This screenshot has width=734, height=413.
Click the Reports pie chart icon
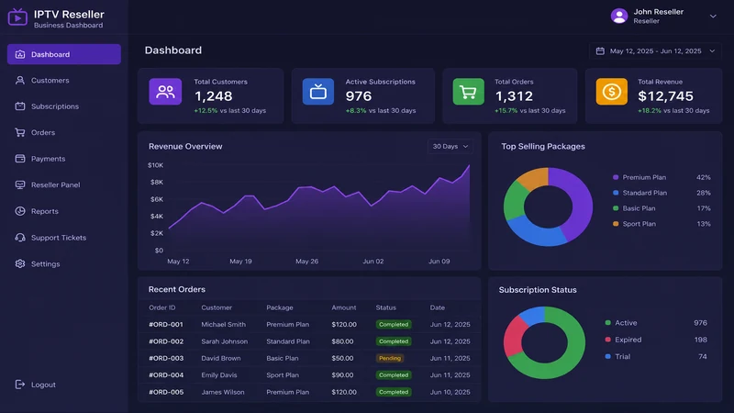(x=19, y=211)
